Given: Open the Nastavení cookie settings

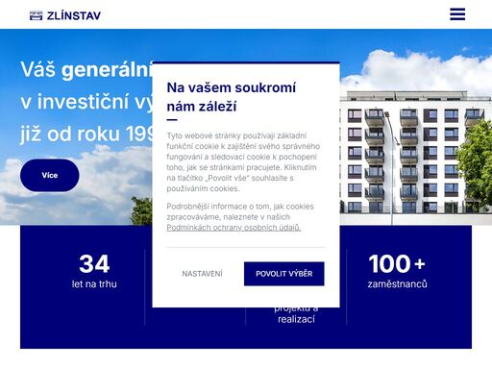Looking at the screenshot, I should click(202, 274).
